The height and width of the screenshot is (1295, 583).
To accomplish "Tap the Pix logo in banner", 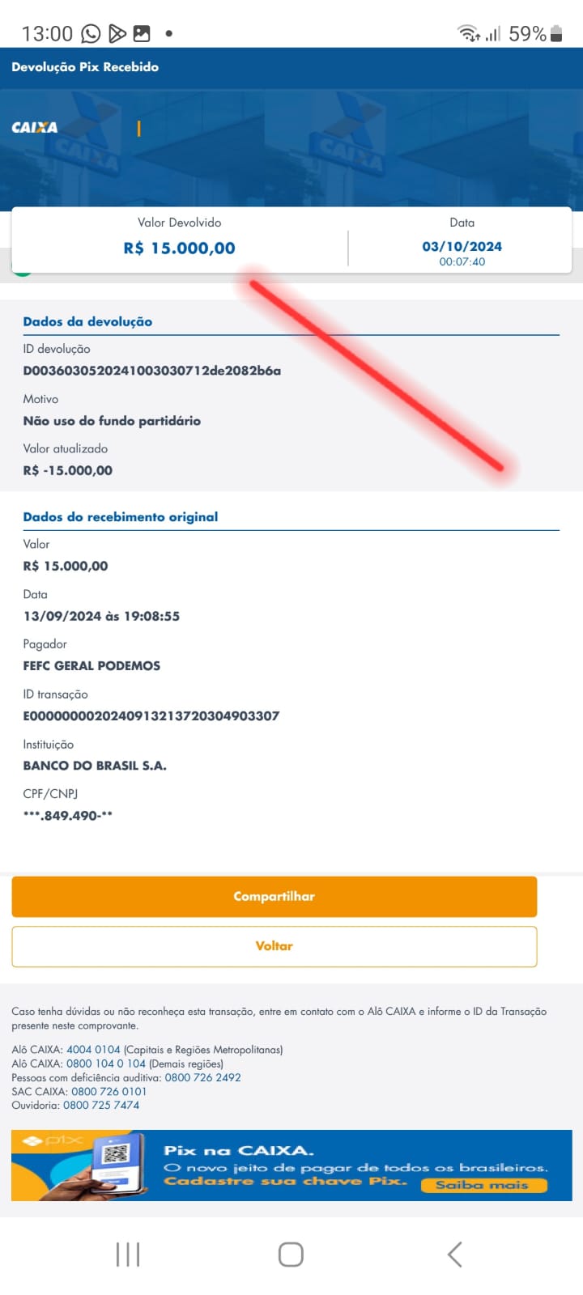I will pyautogui.click(x=53, y=1140).
